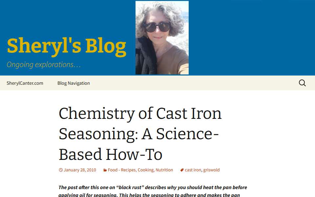Click empty blue header right of the portrait
Image resolution: width=315 pixels, height=197 pixels.
point(251,38)
